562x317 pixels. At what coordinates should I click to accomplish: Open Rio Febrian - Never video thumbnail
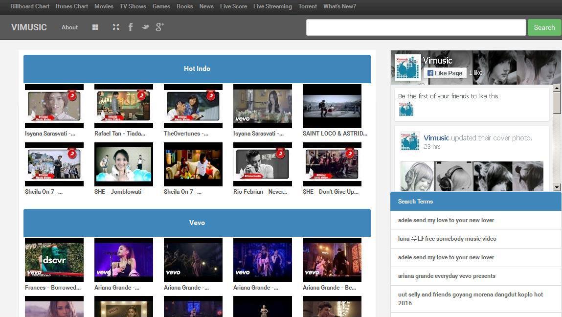(263, 164)
